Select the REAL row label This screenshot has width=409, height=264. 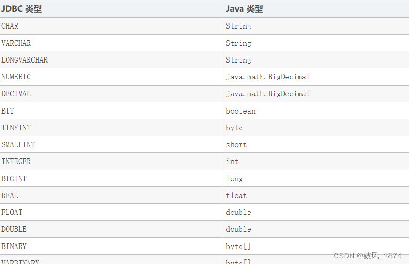[112, 195]
